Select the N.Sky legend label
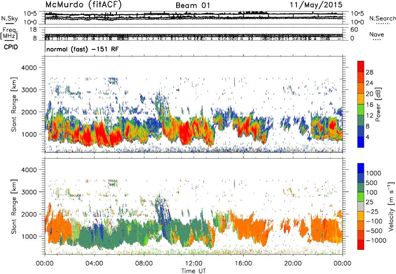This screenshot has height=274, width=396. point(9,18)
